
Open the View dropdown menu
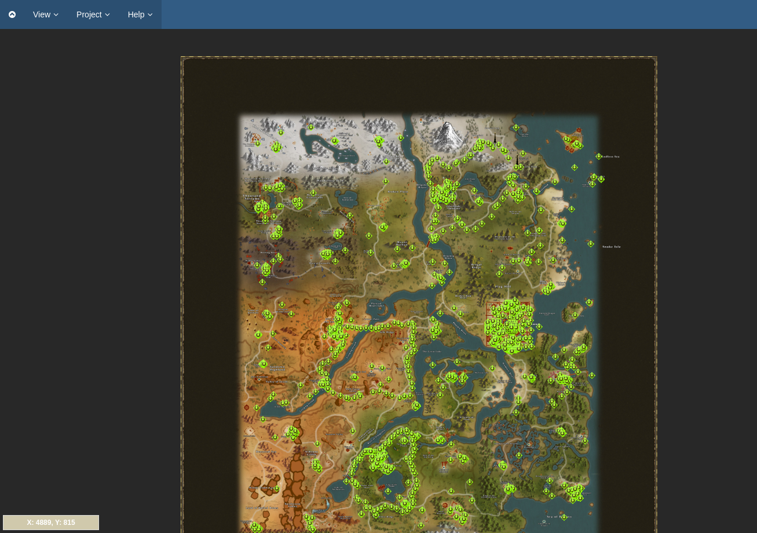tap(46, 14)
